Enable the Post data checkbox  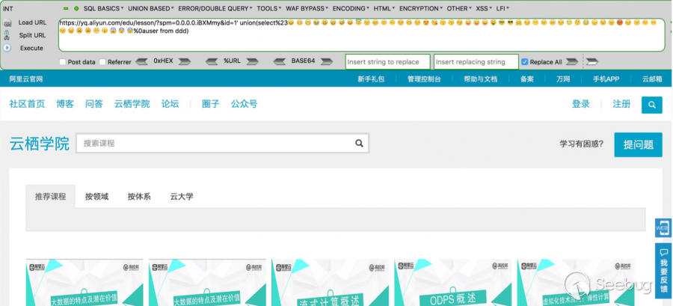point(63,62)
